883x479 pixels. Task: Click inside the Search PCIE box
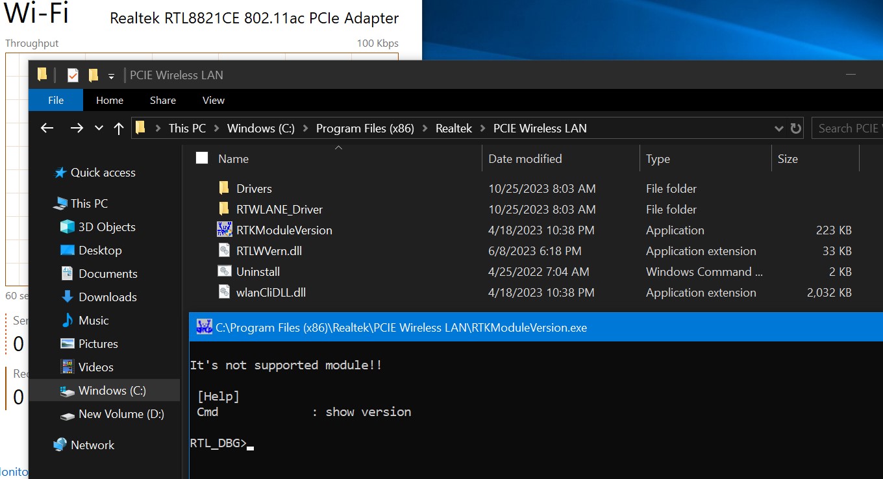(x=847, y=128)
